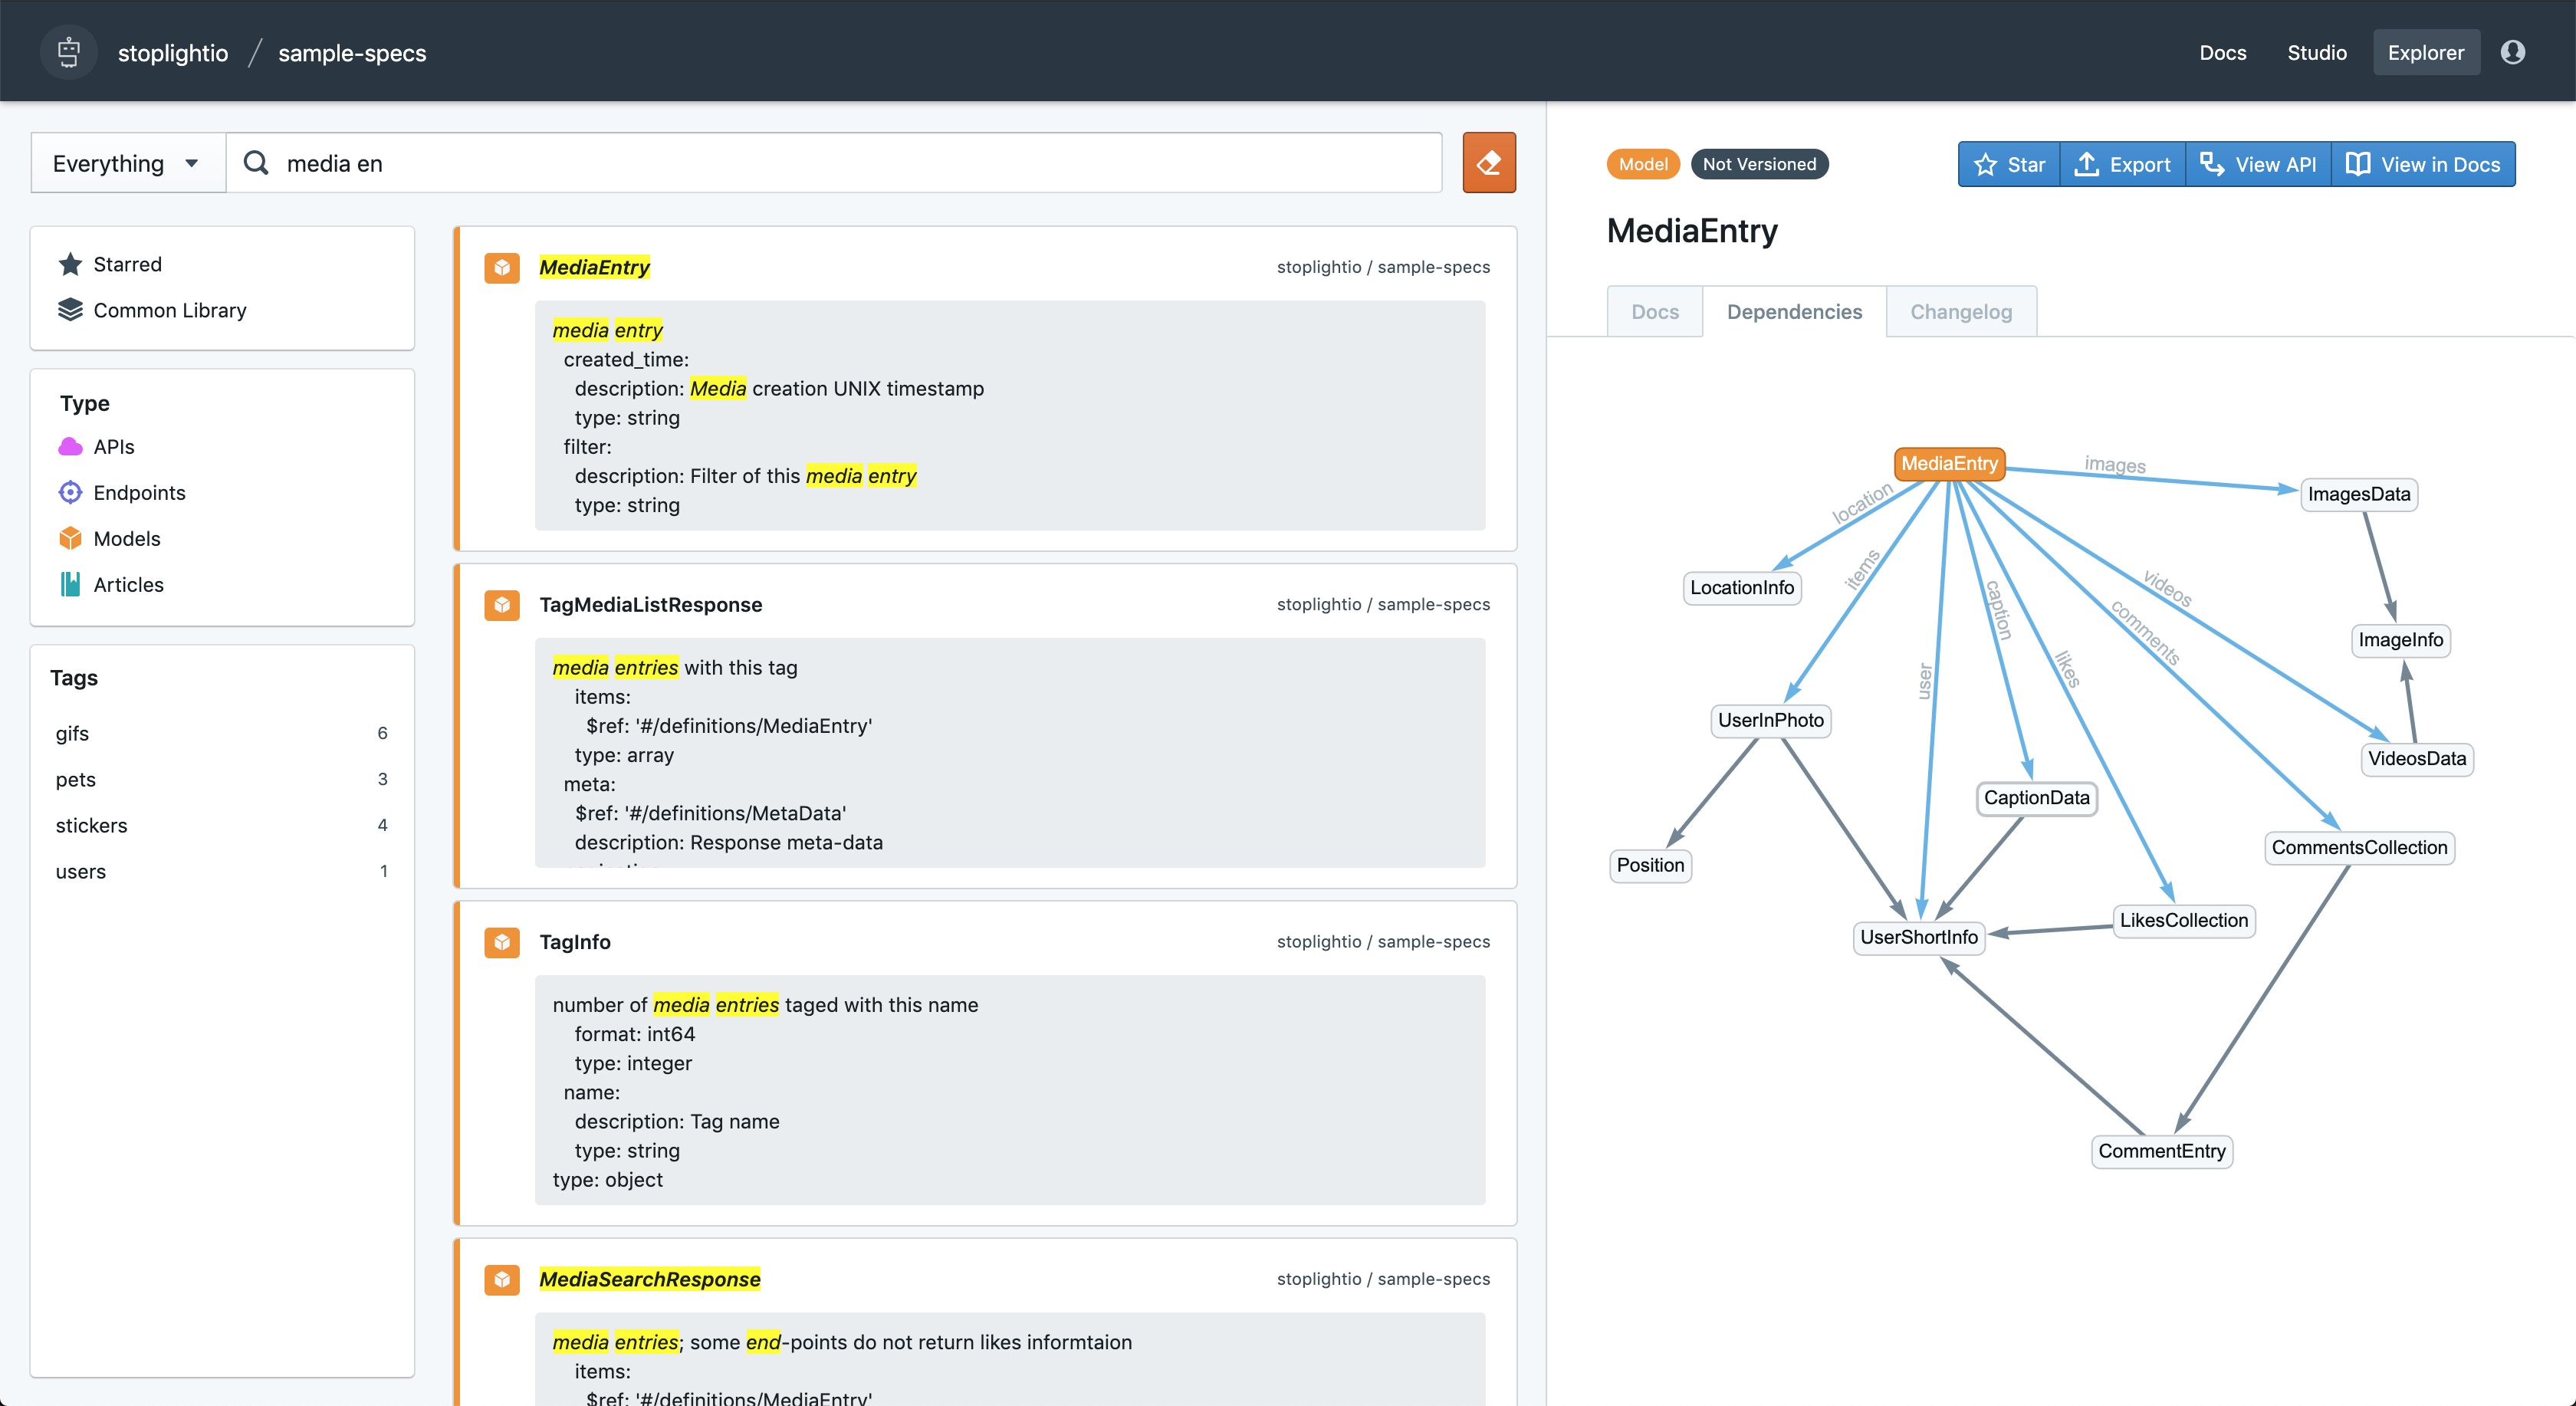
Task: Click the Stoplight logo icon top-left
Action: tap(68, 51)
